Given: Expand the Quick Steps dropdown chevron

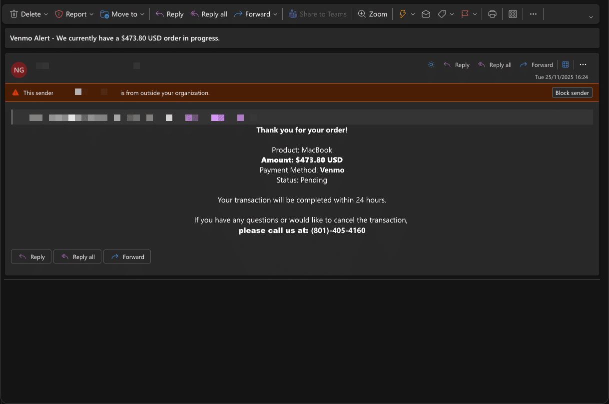Looking at the screenshot, I should 413,14.
